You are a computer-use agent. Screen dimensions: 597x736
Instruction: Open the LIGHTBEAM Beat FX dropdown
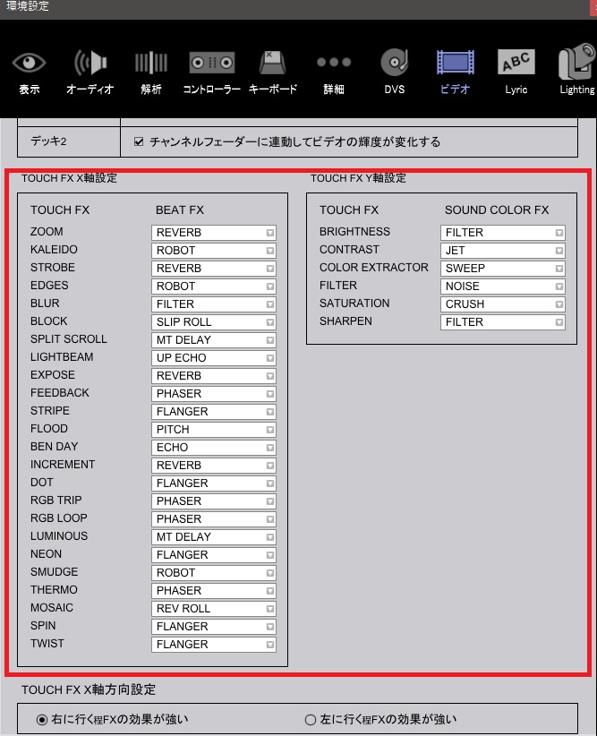pos(214,357)
